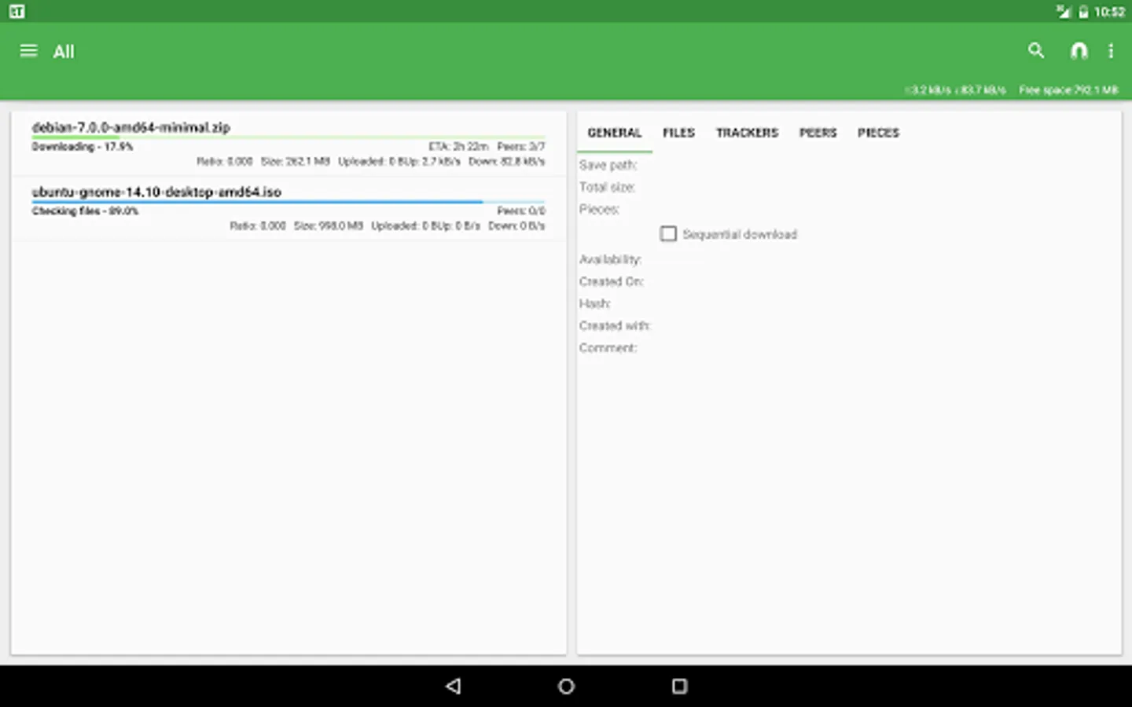Click the debian download progress bar
Screen dimensions: 1132x707
click(x=287, y=135)
